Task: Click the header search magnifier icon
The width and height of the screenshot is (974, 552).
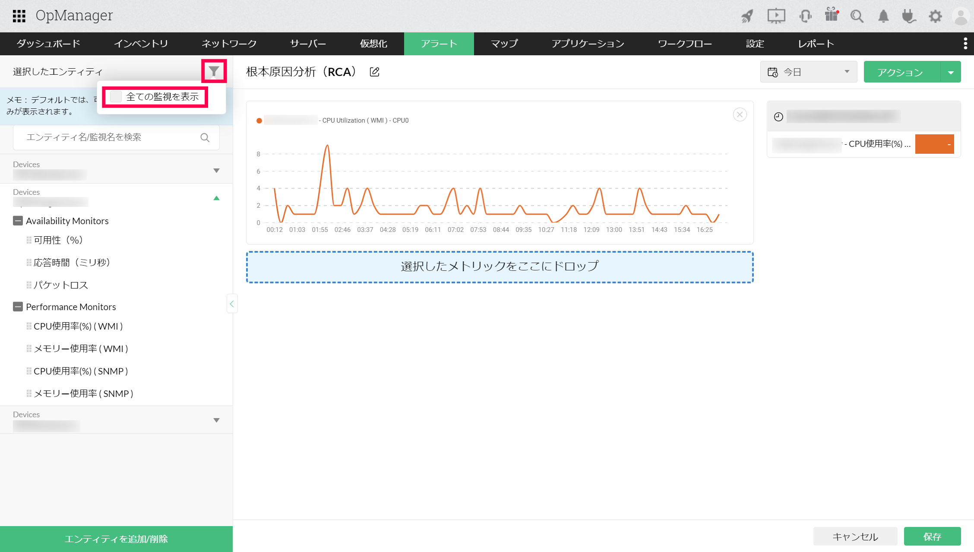Action: point(857,16)
